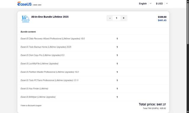Click the All-in-One Bundle Lifetime 2025 title
This screenshot has height=113, width=189.
50,17
